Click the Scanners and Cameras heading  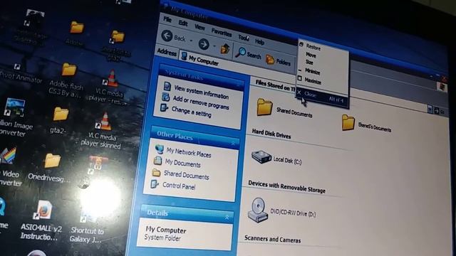coord(272,239)
